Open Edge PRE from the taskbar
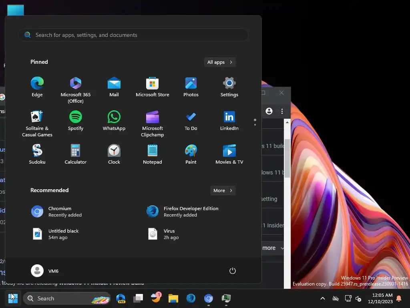The image size is (410, 308). tap(121, 298)
